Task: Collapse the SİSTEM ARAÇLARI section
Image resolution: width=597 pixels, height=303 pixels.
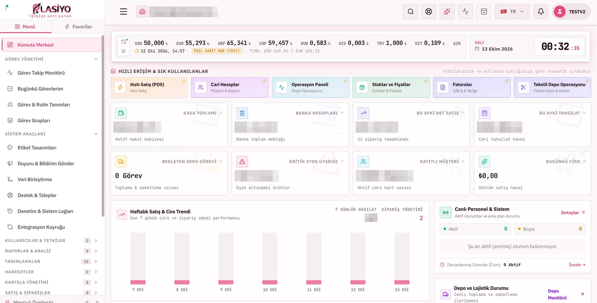Action: pyautogui.click(x=51, y=134)
